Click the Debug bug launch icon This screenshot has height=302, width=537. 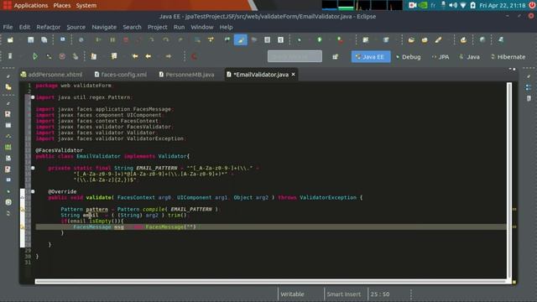click(299, 40)
